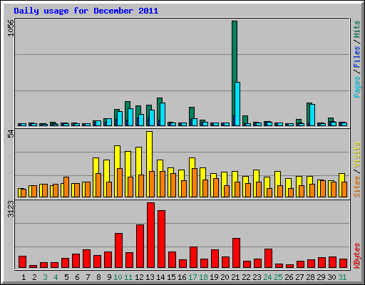Select the yellow "Visits" legend label
The width and height of the screenshot is (365, 285).
click(x=356, y=155)
